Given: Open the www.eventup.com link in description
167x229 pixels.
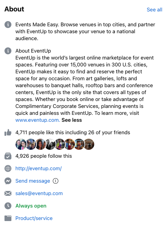Looking at the screenshot, I should (x=38, y=120).
